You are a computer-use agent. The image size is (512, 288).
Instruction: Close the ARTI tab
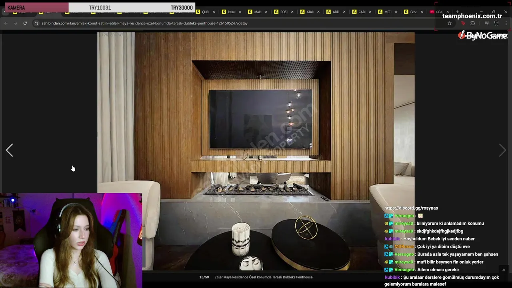(344, 12)
